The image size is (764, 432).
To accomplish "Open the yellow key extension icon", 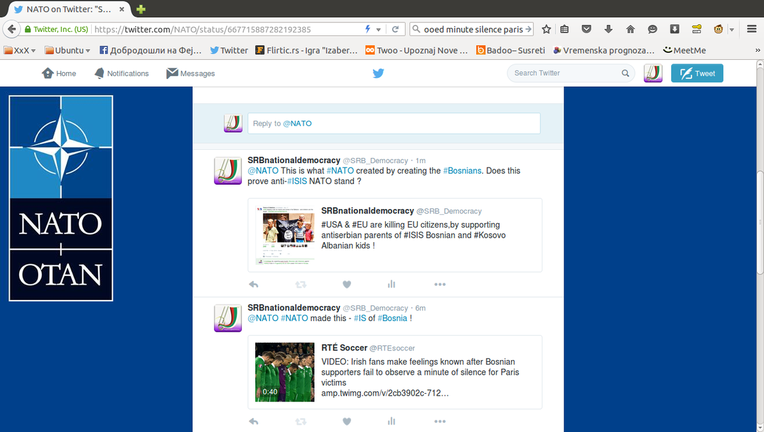I will coord(697,29).
